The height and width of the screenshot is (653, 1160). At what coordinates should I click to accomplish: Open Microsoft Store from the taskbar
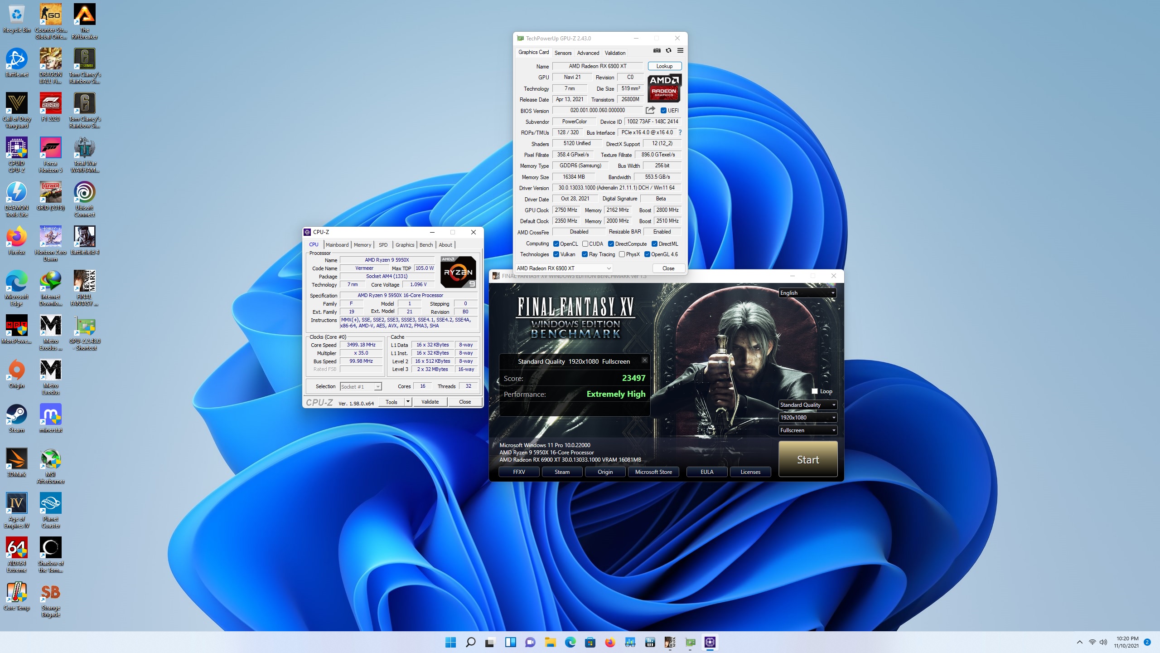coord(590,642)
